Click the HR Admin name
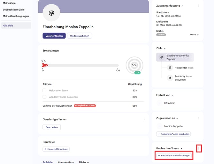 [x=170, y=103]
